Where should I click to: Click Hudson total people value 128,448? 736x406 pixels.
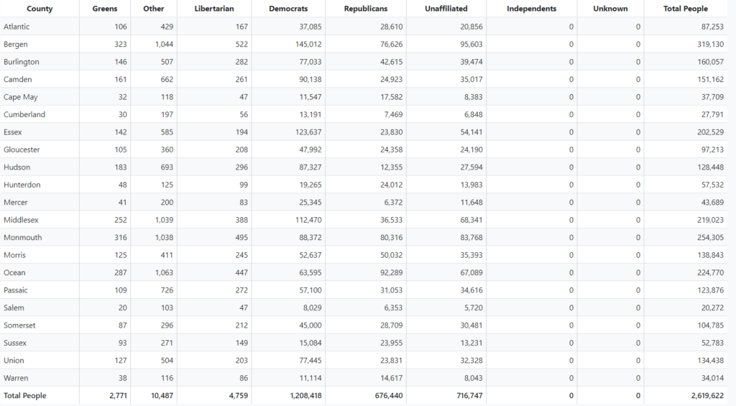tap(709, 167)
